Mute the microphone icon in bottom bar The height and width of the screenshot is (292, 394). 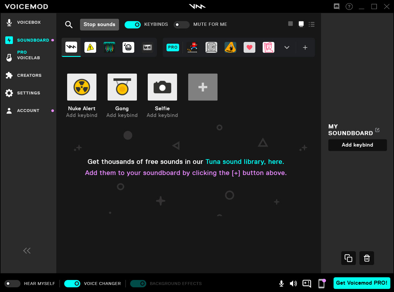(281, 283)
